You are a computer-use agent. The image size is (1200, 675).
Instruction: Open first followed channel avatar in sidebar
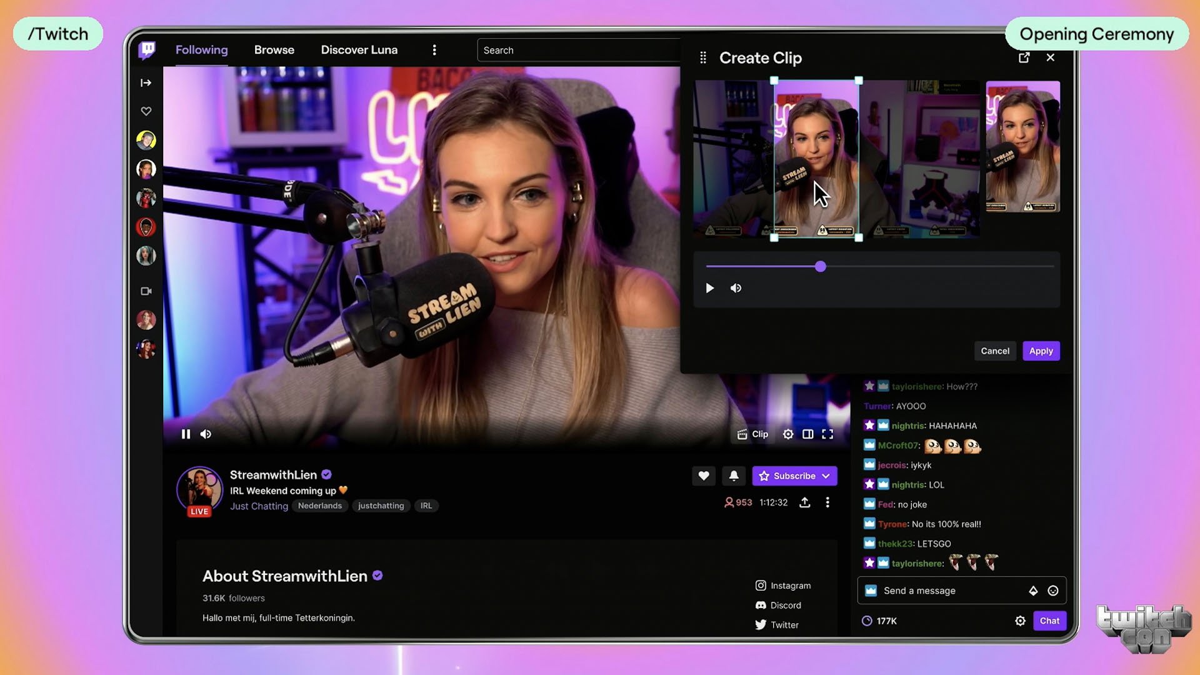click(146, 140)
